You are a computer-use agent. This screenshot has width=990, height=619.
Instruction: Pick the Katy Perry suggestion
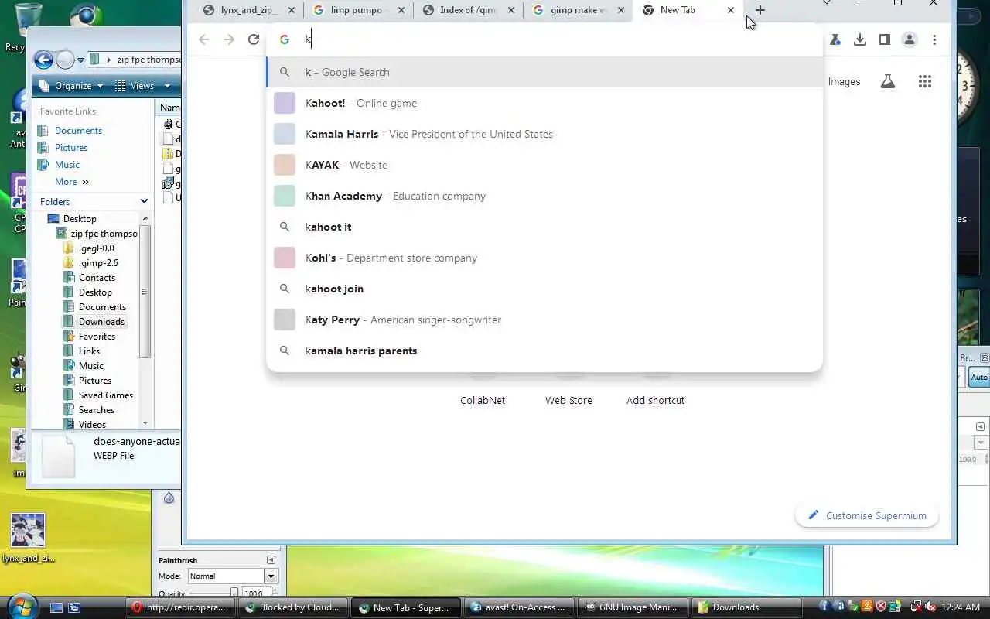(544, 320)
